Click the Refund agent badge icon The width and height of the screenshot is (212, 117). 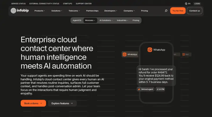(x=139, y=89)
